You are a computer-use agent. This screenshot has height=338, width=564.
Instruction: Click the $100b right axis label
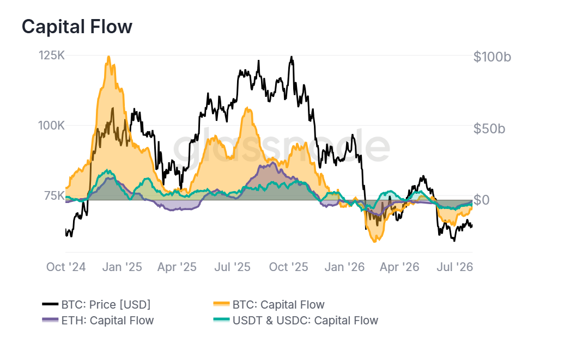point(492,57)
